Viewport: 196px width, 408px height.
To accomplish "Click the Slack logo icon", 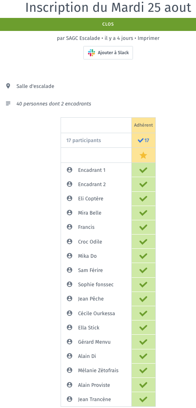I will (91, 53).
